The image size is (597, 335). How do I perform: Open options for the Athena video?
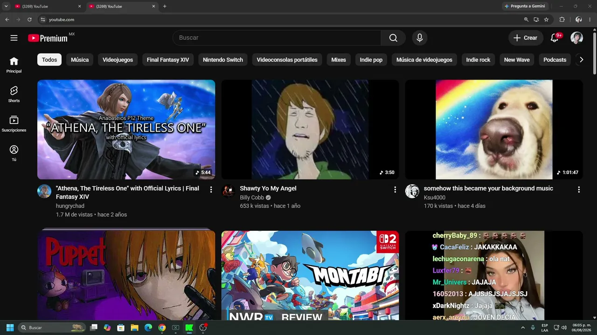[x=211, y=190]
